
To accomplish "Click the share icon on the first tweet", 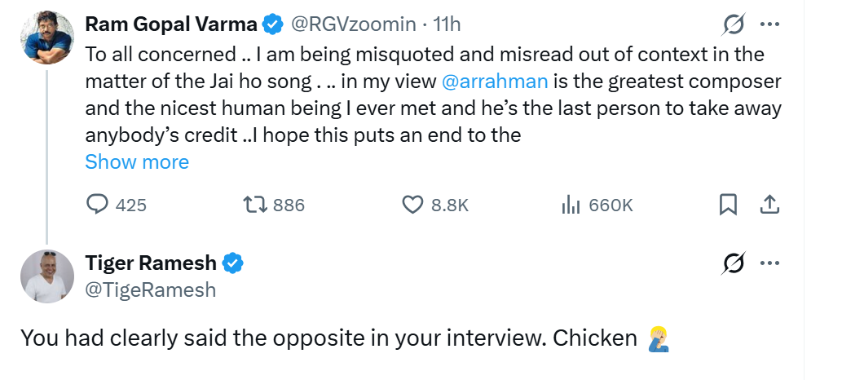I will (x=769, y=205).
